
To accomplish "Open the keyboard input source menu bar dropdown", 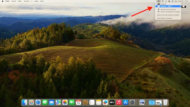I will click(x=159, y=1).
